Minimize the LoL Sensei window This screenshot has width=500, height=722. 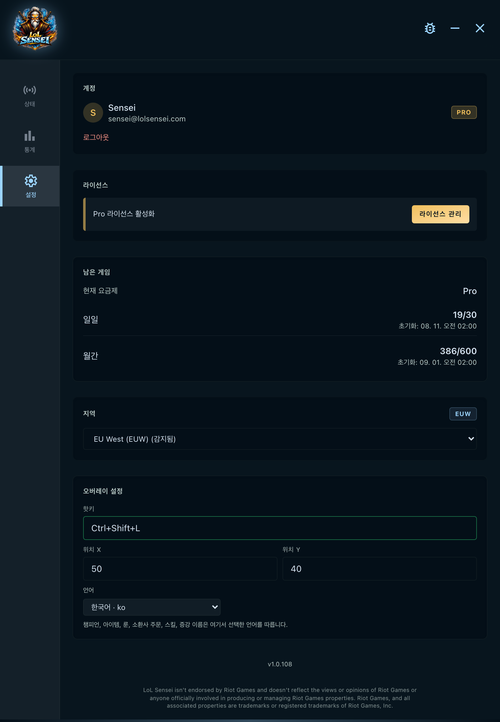tap(455, 28)
